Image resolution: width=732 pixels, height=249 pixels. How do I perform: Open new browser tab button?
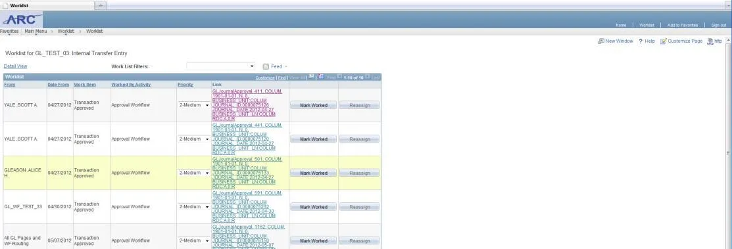coord(101,5)
